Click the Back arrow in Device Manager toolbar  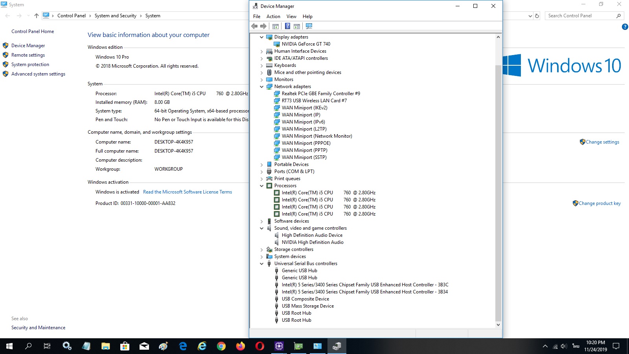[254, 26]
